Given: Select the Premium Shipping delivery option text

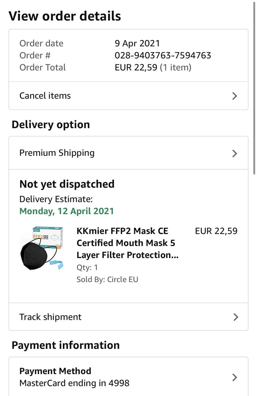Looking at the screenshot, I should [57, 153].
